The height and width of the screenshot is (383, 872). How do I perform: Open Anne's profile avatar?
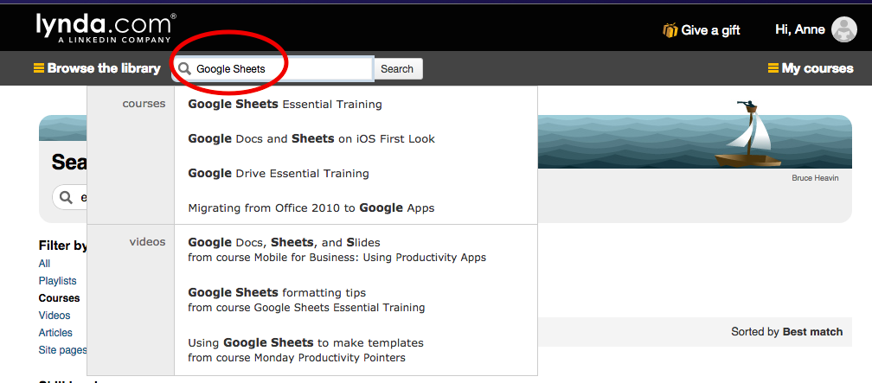843,29
